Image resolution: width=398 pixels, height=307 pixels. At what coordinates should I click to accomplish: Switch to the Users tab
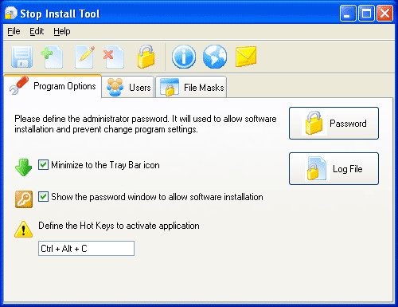click(128, 87)
